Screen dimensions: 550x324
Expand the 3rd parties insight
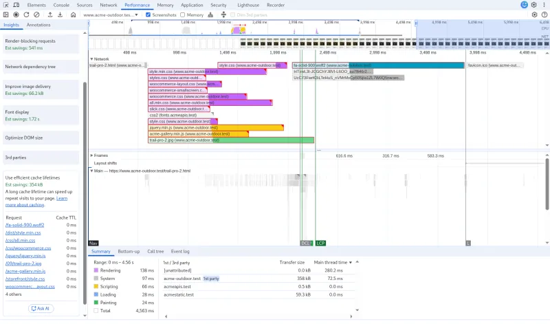41,158
